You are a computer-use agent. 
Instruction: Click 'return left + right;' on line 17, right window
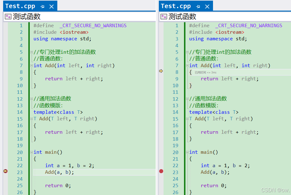(x=230, y=132)
